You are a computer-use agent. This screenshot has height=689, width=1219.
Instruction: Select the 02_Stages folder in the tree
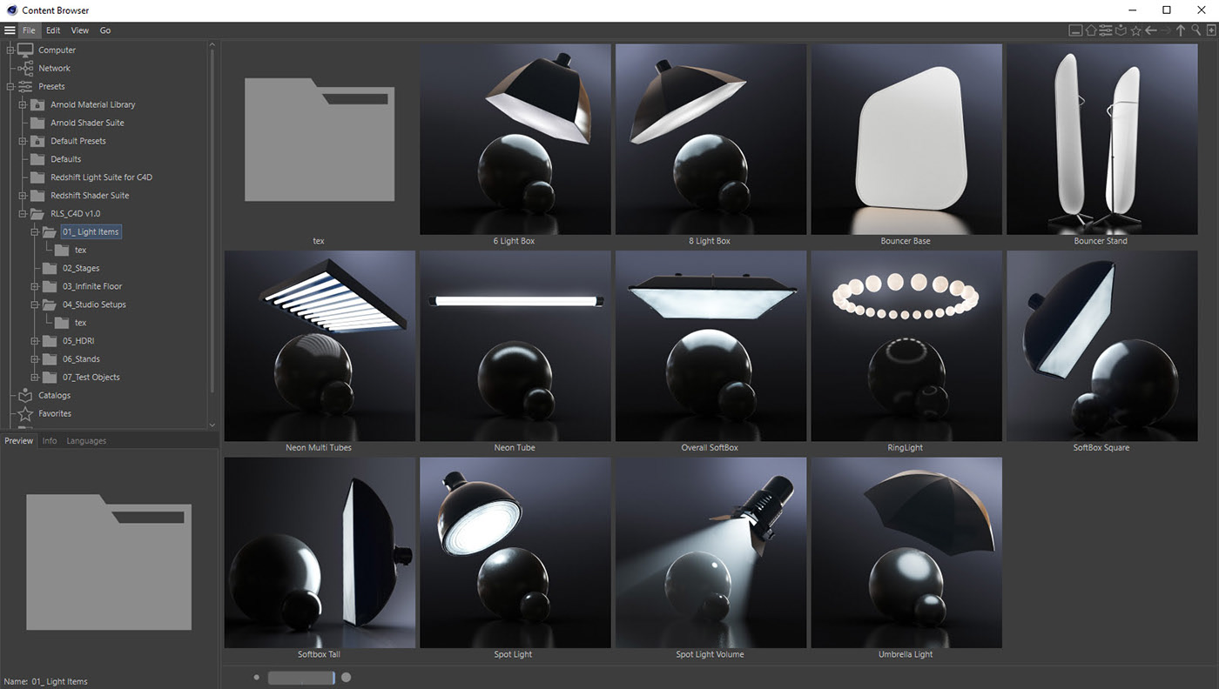coord(81,268)
